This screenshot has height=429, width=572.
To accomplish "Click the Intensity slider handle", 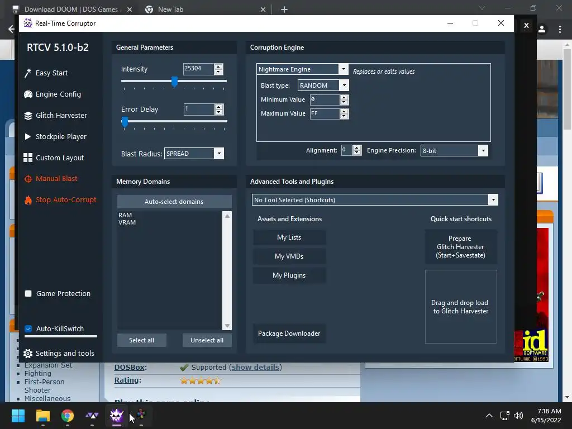I will pos(175,82).
